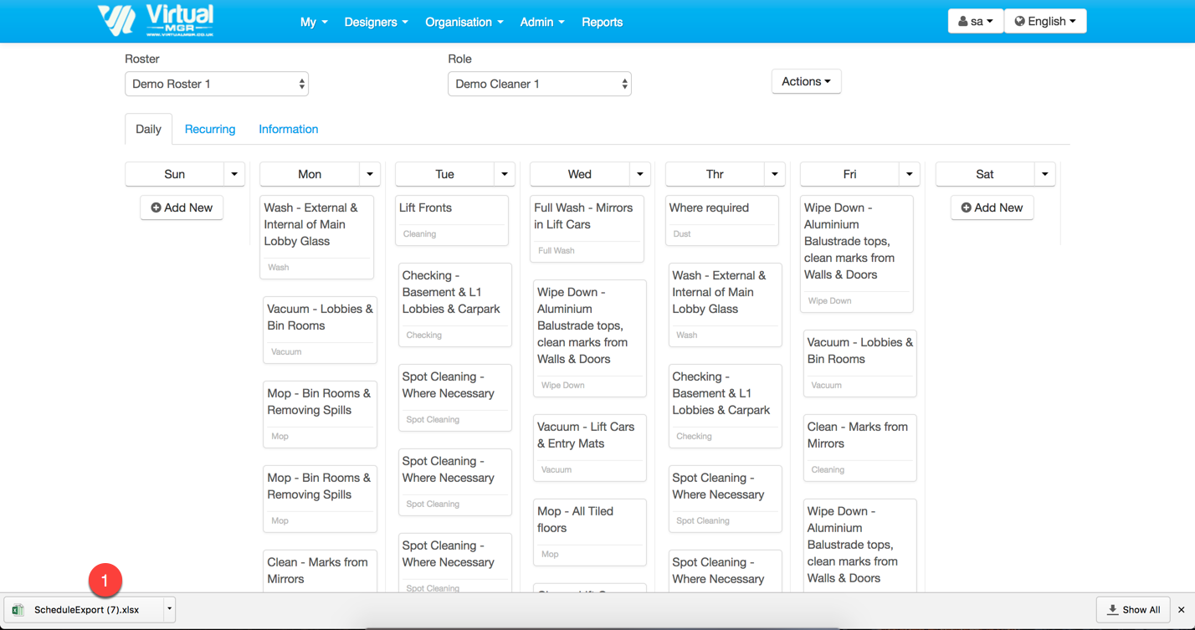The width and height of the screenshot is (1195, 630).
Task: Click the Virtual MGR logo
Action: 156,21
